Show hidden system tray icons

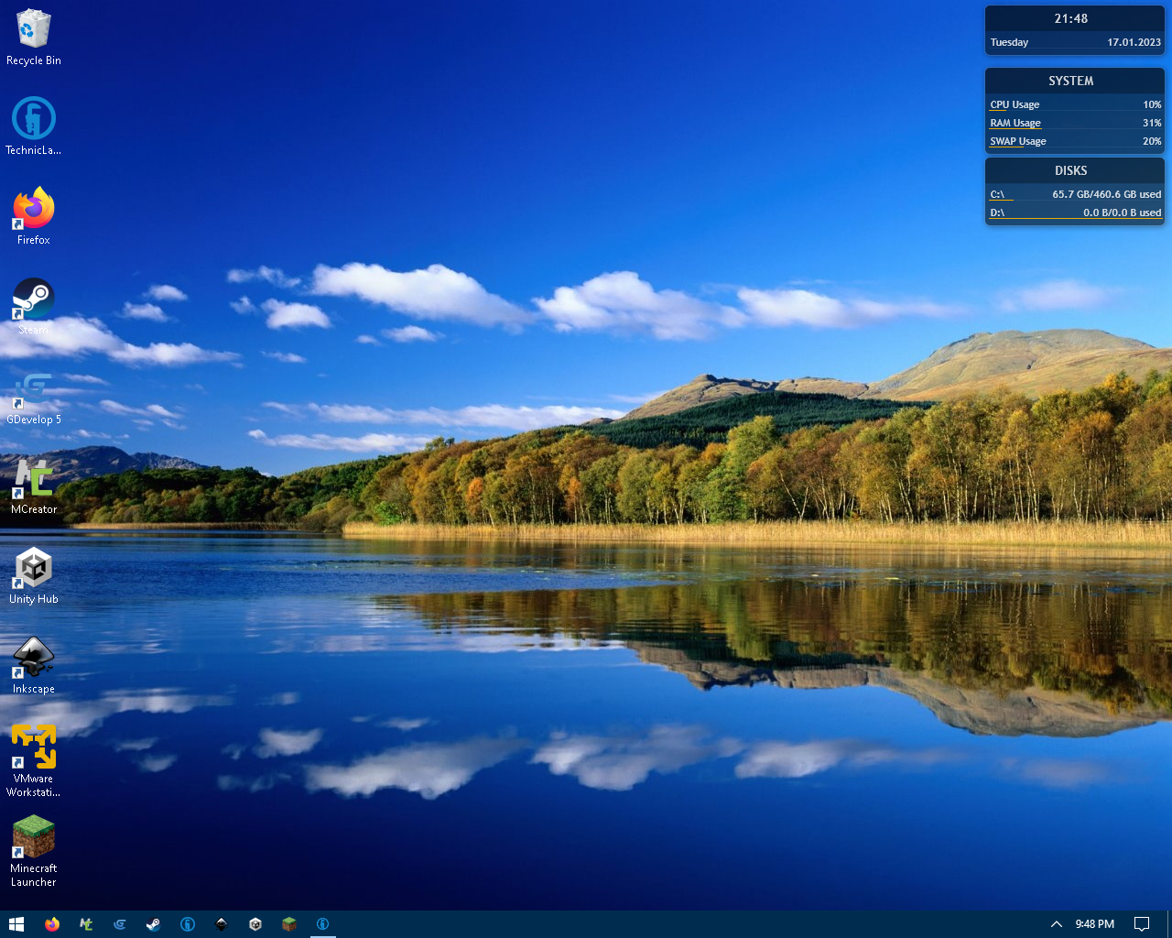pyautogui.click(x=1056, y=924)
